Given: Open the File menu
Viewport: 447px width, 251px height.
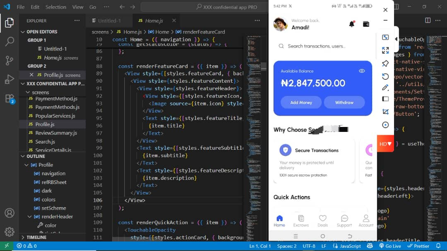Looking at the screenshot, I should [21, 7].
